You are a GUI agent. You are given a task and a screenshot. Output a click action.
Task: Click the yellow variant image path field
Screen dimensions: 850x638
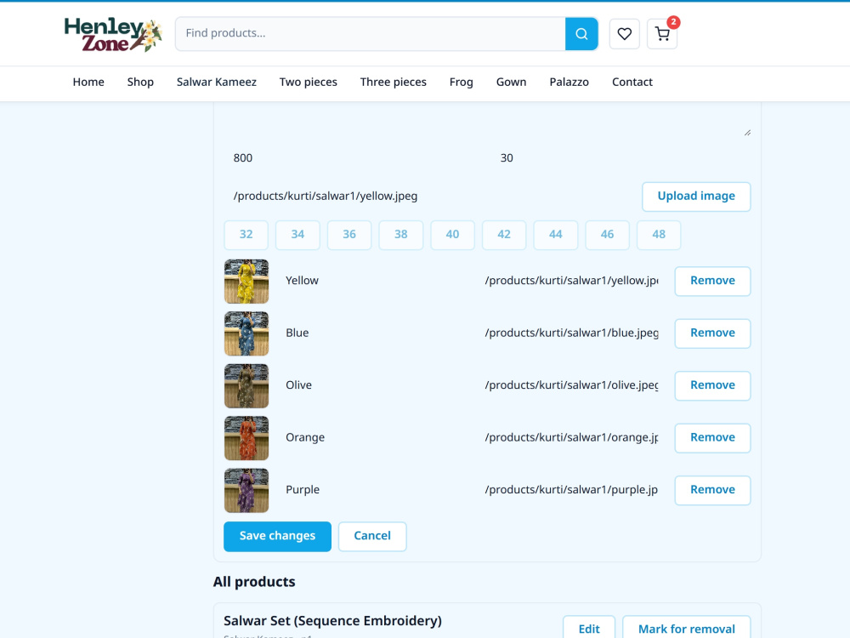click(571, 281)
